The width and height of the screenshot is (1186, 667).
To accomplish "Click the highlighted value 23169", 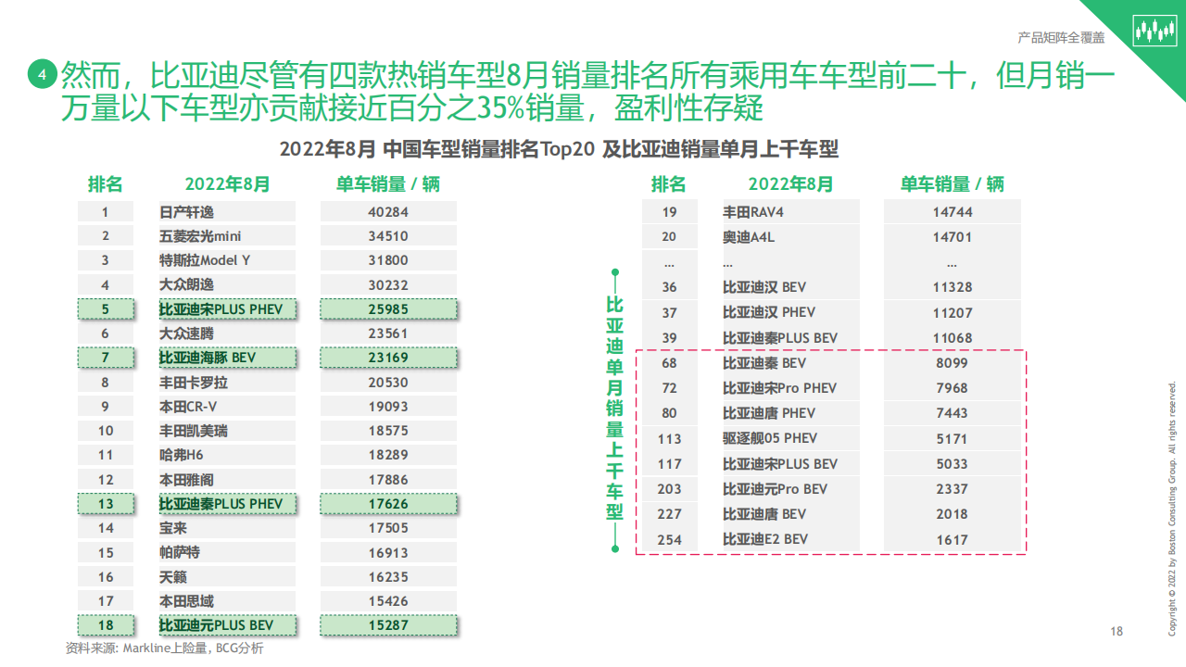I will tap(388, 358).
